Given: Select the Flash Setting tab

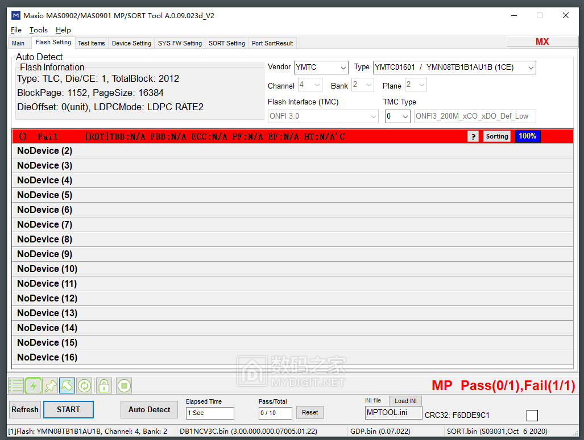Looking at the screenshot, I should pos(53,43).
